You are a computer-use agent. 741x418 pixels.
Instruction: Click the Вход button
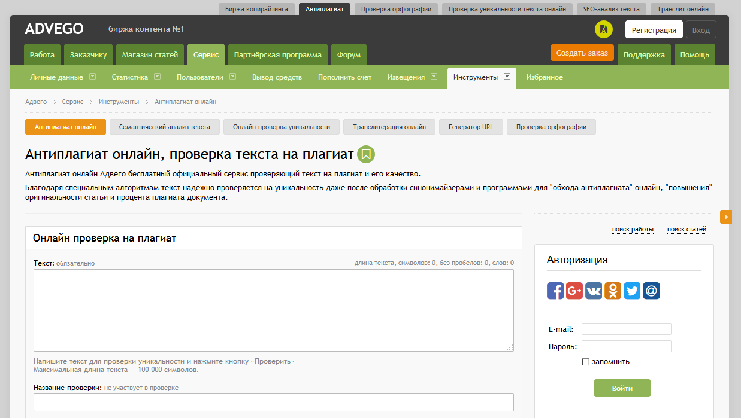coord(701,30)
